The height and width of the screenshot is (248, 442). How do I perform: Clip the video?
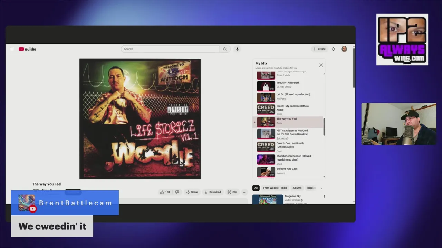click(232, 192)
